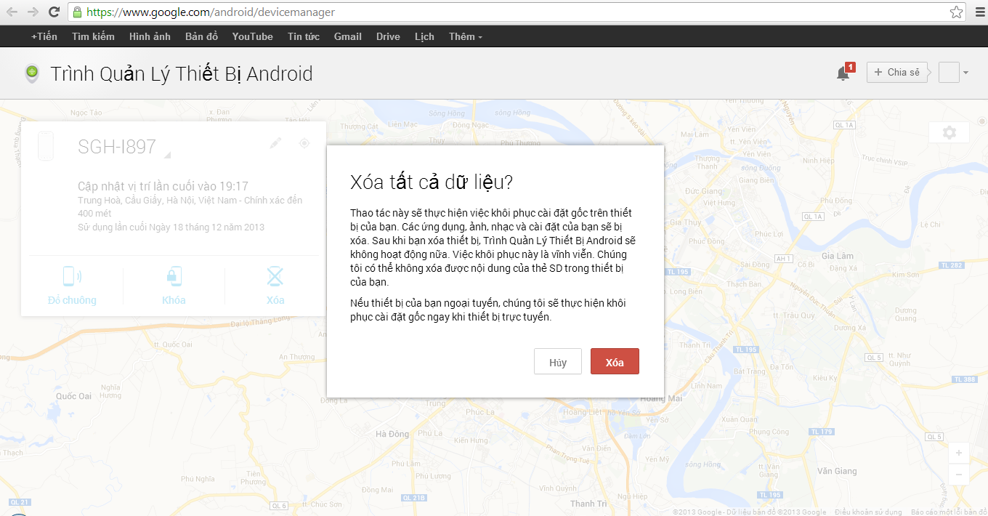Select YouTube in the navigation bar
Screen dimensions: 988x516
coord(252,36)
